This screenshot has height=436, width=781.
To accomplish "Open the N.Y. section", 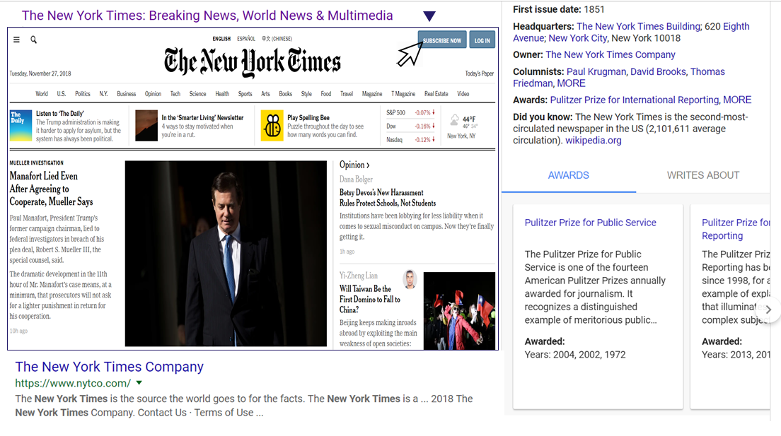I will [103, 93].
